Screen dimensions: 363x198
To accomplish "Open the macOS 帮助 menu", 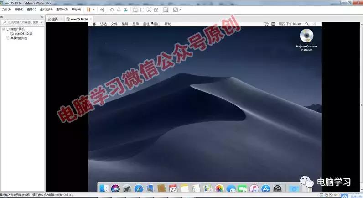I will (168, 24).
